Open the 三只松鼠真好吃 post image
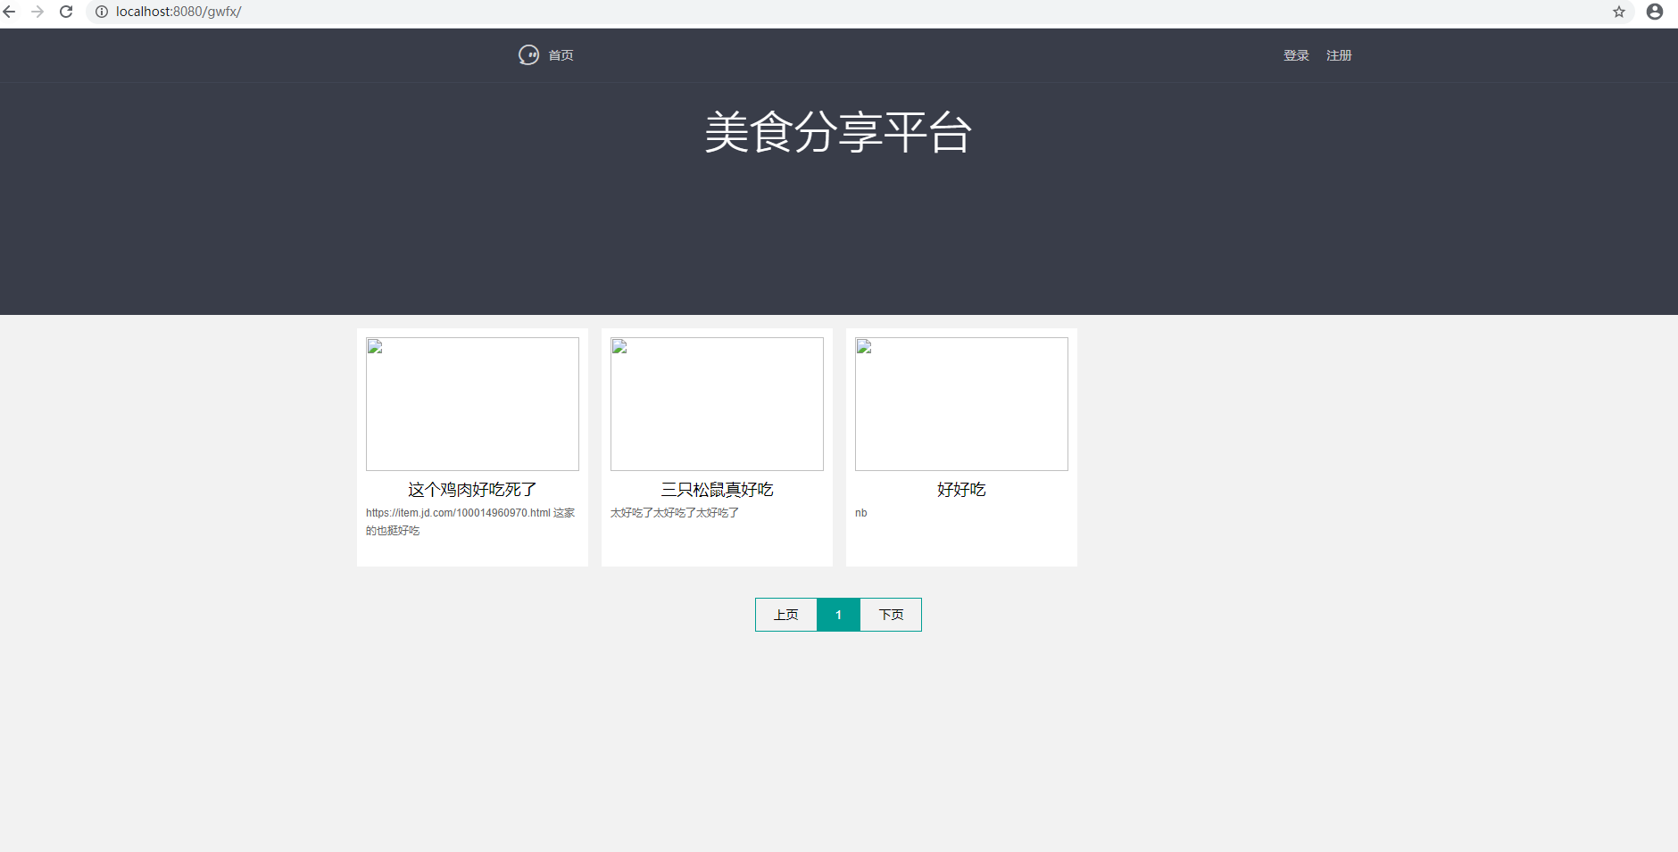This screenshot has width=1678, height=852. pyautogui.click(x=717, y=404)
